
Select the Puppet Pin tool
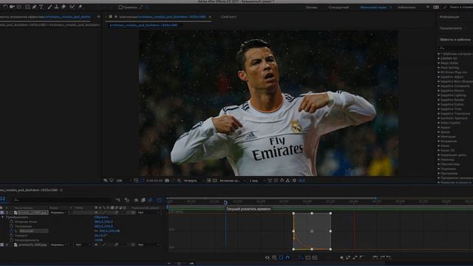click(x=80, y=7)
